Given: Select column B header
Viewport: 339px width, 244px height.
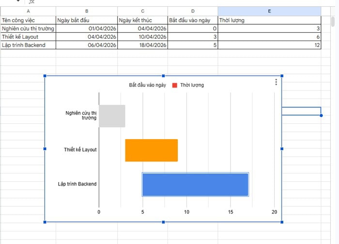Looking at the screenshot, I should tap(86, 11).
